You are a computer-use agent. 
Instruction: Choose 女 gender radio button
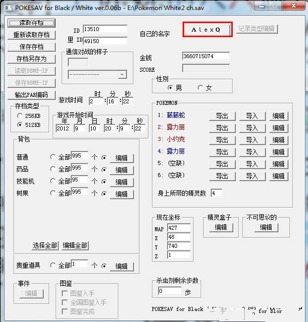[x=200, y=88]
